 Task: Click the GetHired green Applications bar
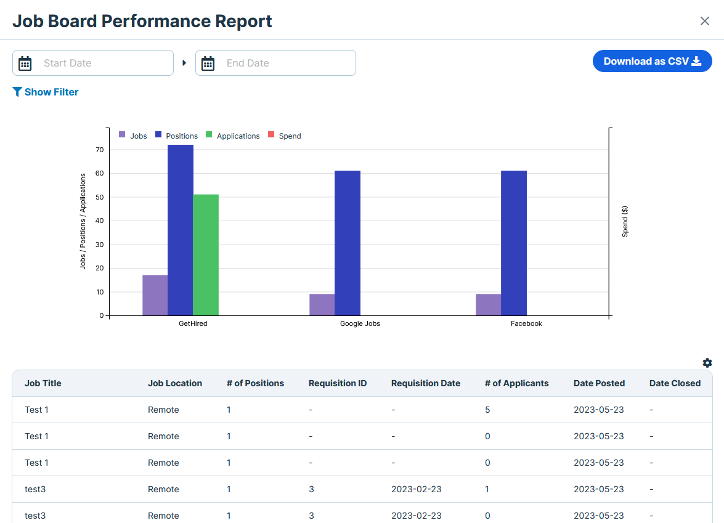pyautogui.click(x=206, y=254)
